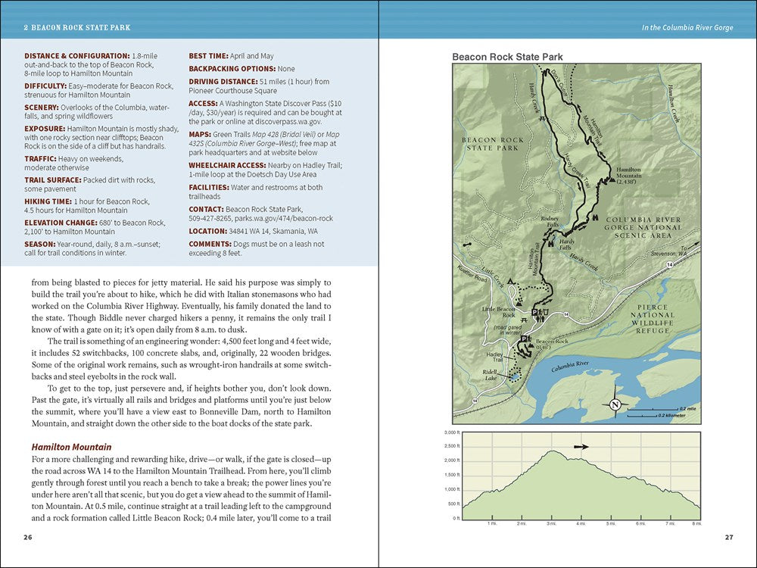The image size is (757, 568).
Task: Click the '(road gated in winter)' map note
Action: click(x=507, y=330)
